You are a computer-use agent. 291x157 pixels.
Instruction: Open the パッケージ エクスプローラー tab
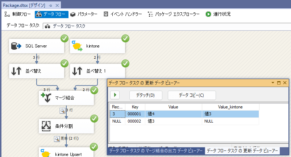pos(174,14)
